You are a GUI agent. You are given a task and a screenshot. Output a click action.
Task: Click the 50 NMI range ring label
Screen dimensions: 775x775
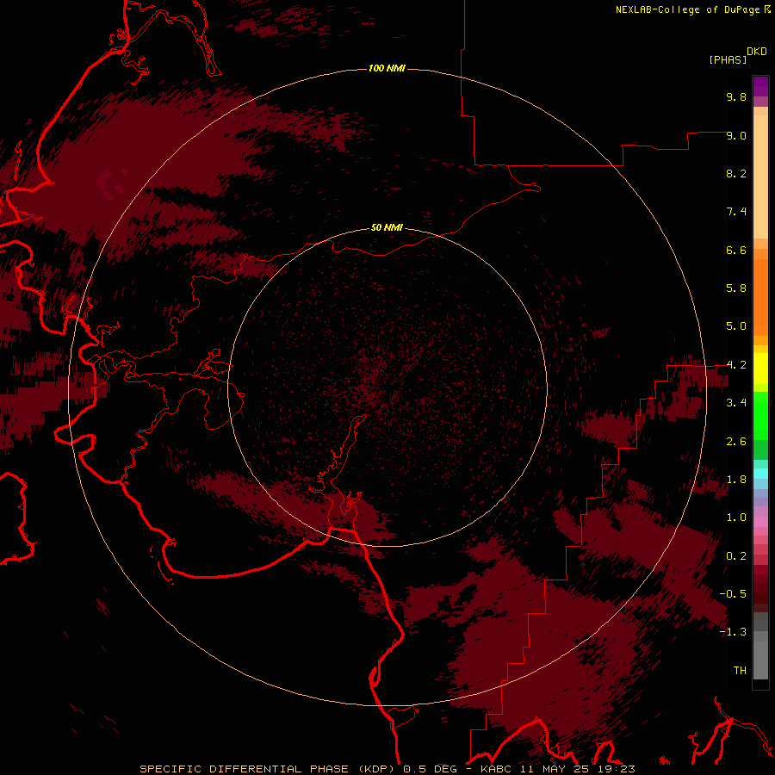(x=387, y=227)
